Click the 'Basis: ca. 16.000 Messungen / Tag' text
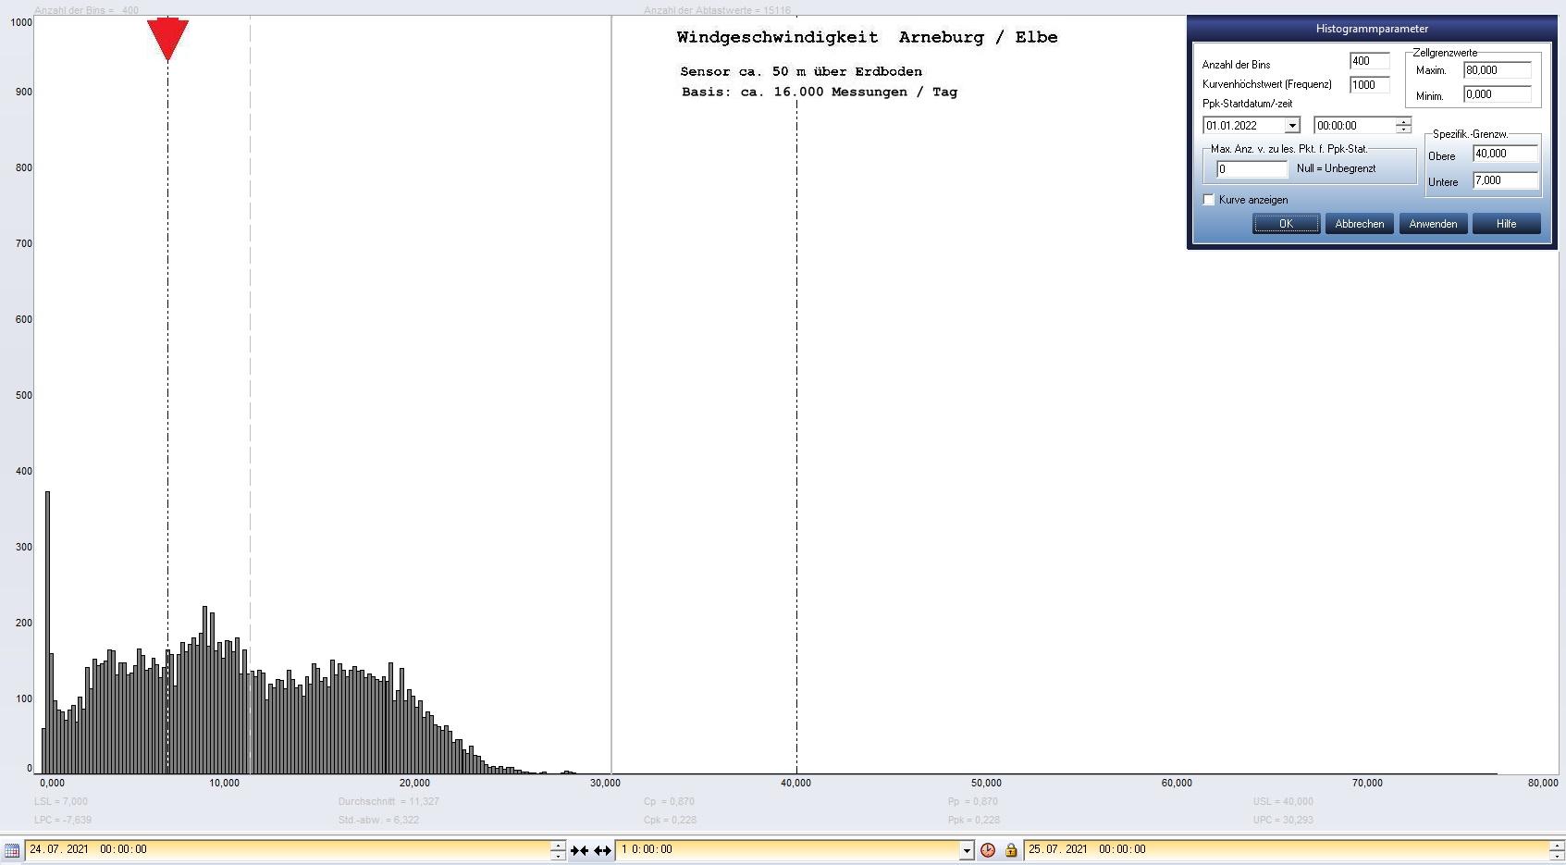 coord(820,93)
